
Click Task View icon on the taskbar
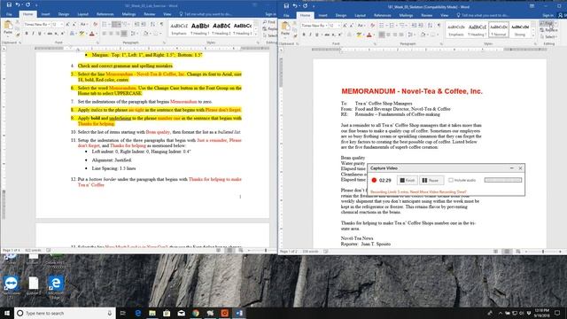coord(123,313)
